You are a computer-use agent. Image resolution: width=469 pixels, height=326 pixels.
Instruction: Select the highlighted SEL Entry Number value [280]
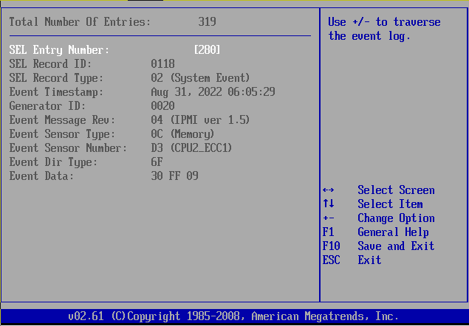click(207, 50)
